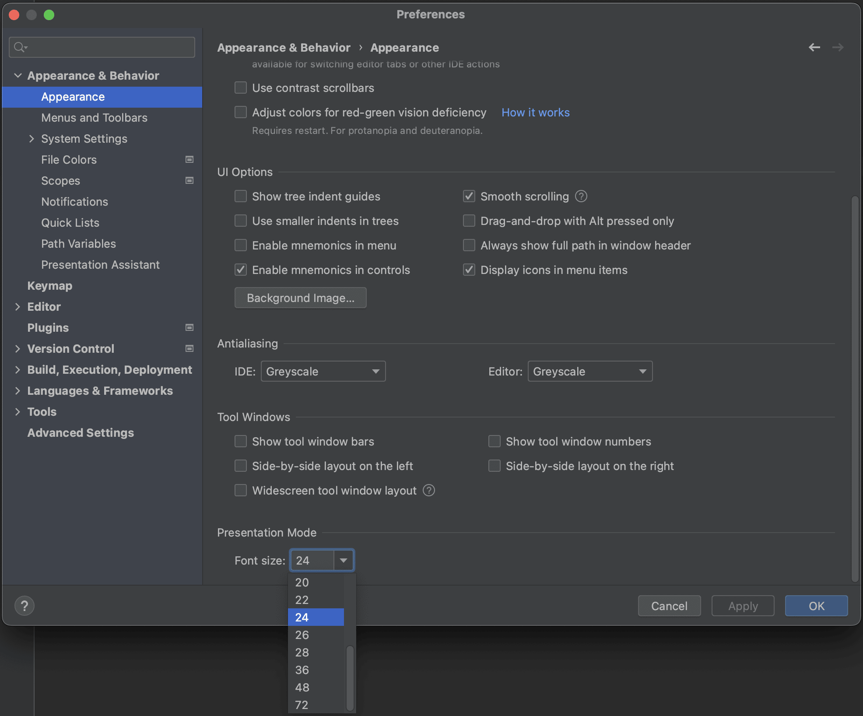Open the IDE antialiasing dropdown

pos(323,371)
